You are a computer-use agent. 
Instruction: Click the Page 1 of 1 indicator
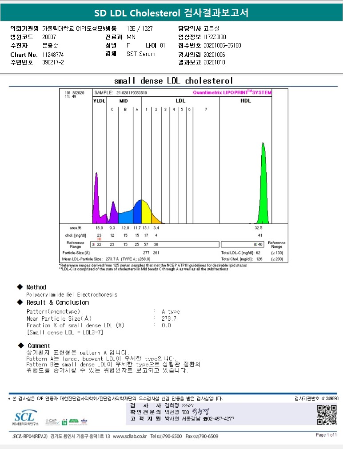[x=326, y=435]
